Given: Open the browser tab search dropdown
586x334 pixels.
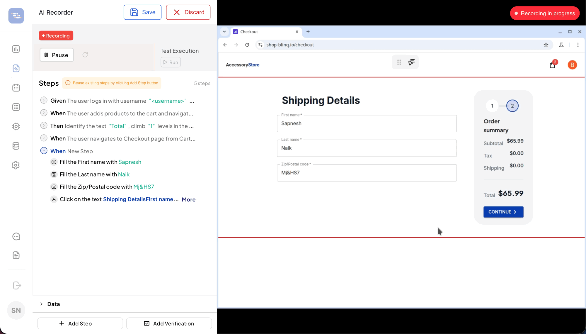Looking at the screenshot, I should [x=224, y=32].
